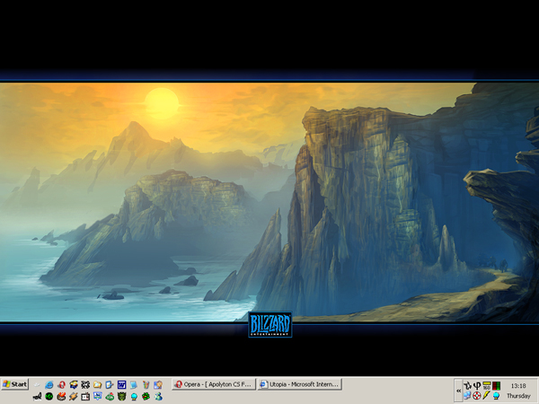This screenshot has height=404, width=539.
Task: Click the monitor icon in Quick Launch
Action: coord(97,396)
